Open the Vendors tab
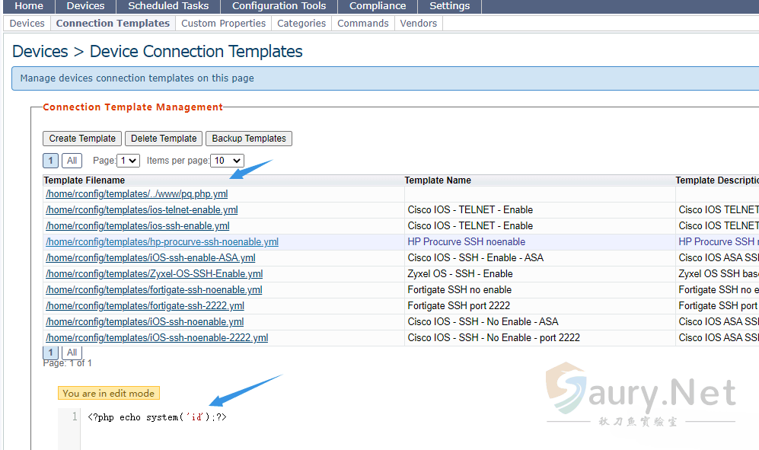Screen dimensions: 759x450 418,24
